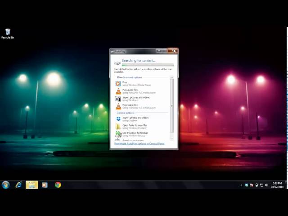Click the network tray icon
288x216 pixels.
tap(261, 185)
